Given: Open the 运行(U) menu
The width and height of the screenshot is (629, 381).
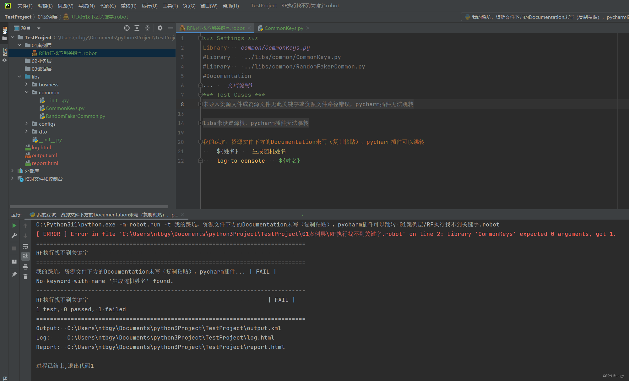Looking at the screenshot, I should [x=149, y=6].
